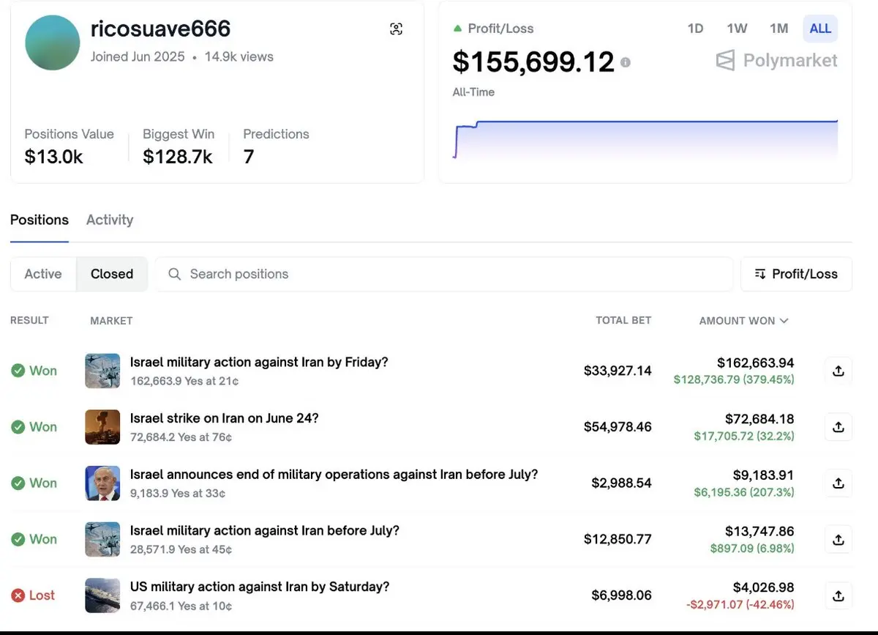Image resolution: width=878 pixels, height=635 pixels.
Task: Share the Israel announces end of operations position
Action: (x=838, y=483)
